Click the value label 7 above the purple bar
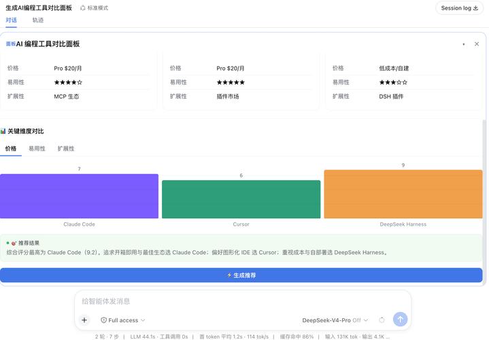 point(79,169)
